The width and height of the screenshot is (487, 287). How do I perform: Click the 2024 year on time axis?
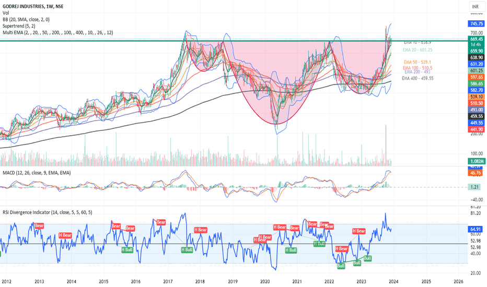pyautogui.click(x=393, y=281)
